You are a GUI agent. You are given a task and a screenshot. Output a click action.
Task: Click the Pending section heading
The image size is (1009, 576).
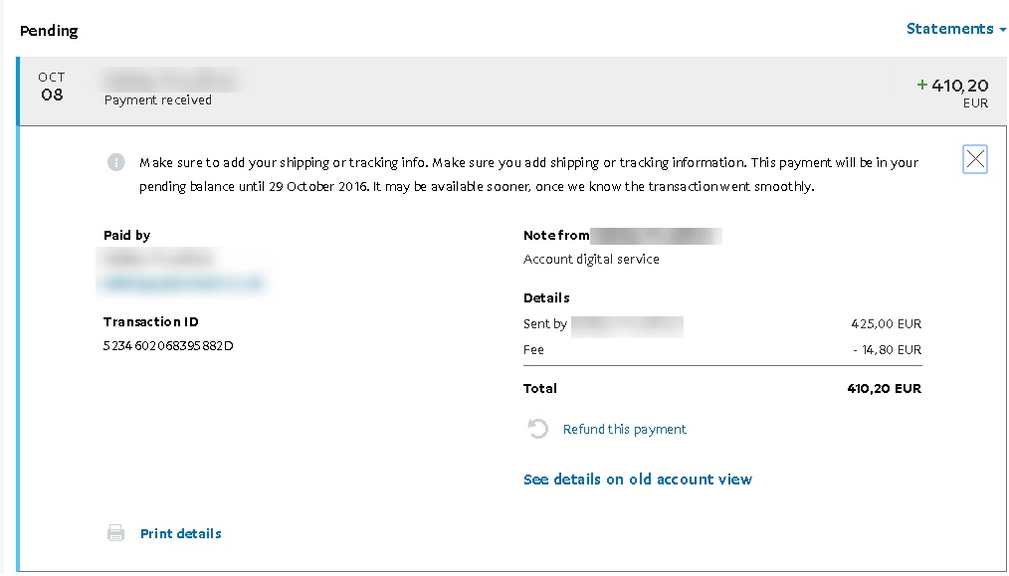[x=49, y=30]
